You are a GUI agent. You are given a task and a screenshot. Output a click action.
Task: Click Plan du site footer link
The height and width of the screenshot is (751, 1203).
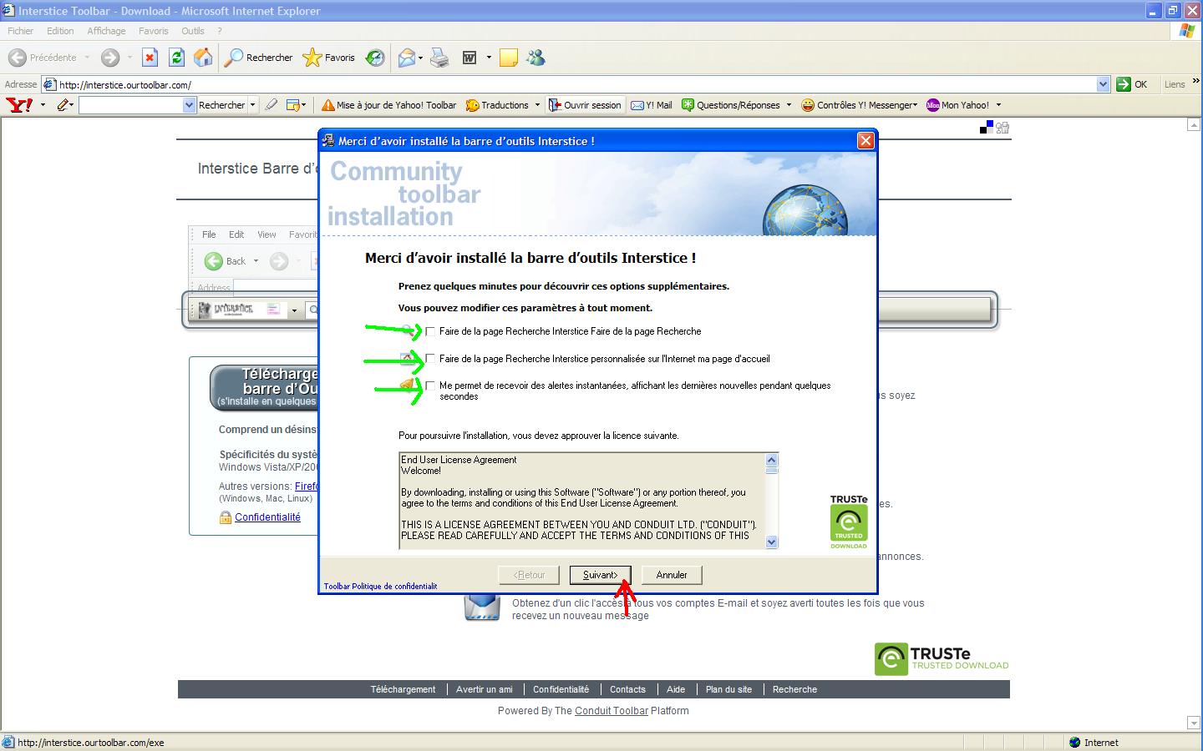point(728,689)
